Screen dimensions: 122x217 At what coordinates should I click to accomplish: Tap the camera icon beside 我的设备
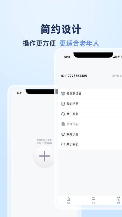point(63,134)
